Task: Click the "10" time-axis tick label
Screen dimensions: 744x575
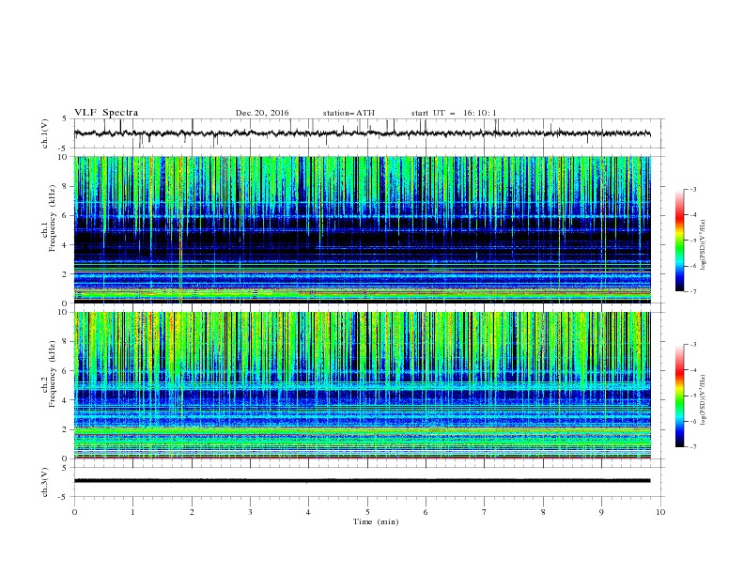Action: (660, 512)
